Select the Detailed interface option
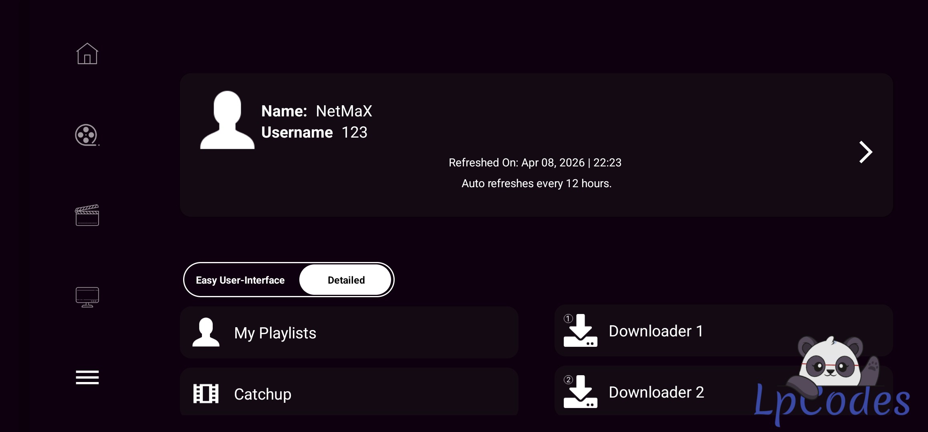The image size is (928, 432). pyautogui.click(x=346, y=280)
